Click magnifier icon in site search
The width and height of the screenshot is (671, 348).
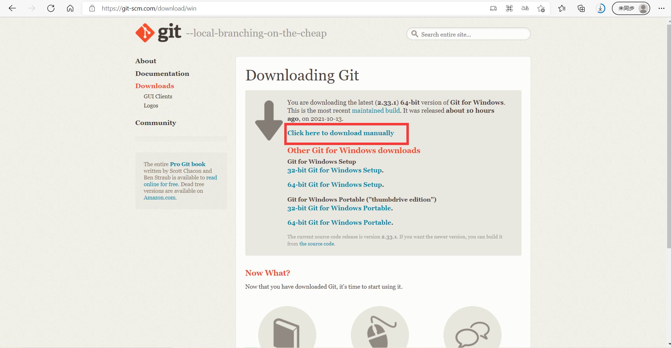coord(415,34)
